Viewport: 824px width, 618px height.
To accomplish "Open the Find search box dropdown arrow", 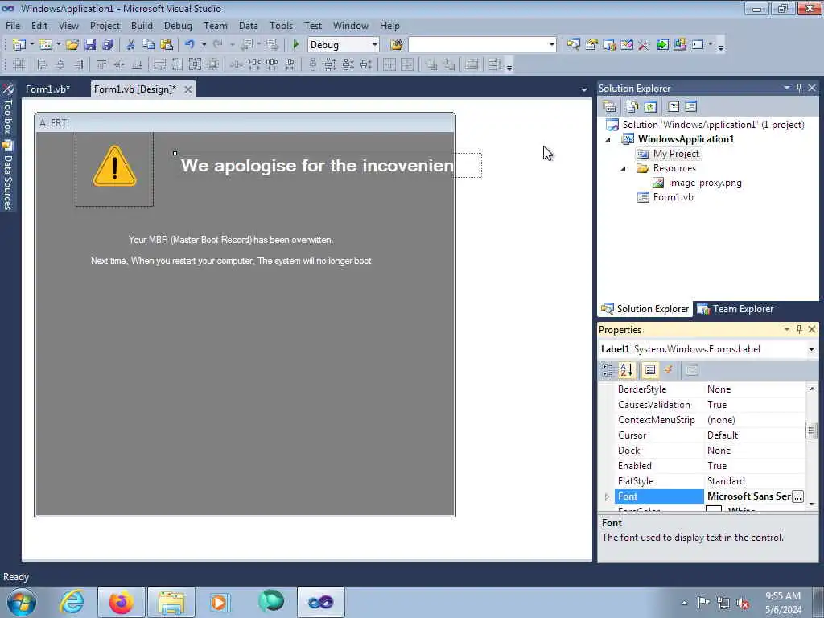I will tap(552, 45).
